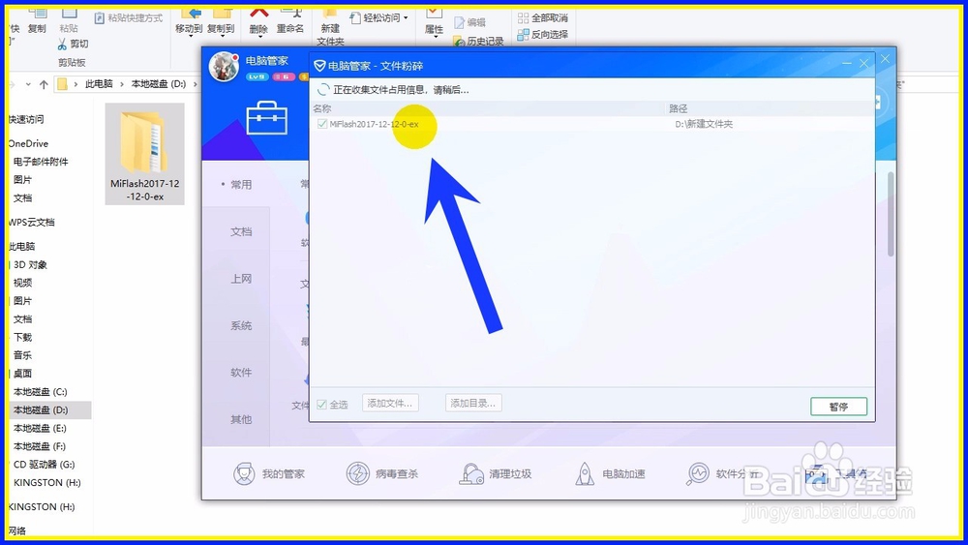Open 清理垃圾 cleanup icon
Image resolution: width=968 pixels, height=545 pixels.
tap(471, 473)
